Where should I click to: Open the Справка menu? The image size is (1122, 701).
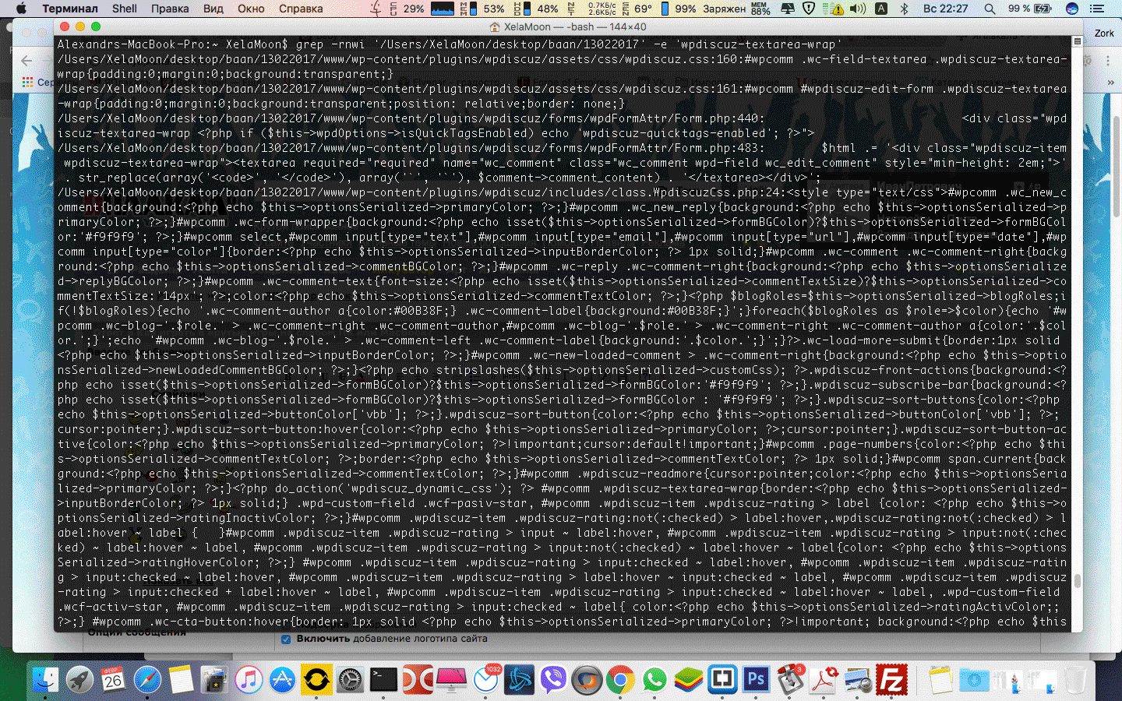click(x=301, y=9)
